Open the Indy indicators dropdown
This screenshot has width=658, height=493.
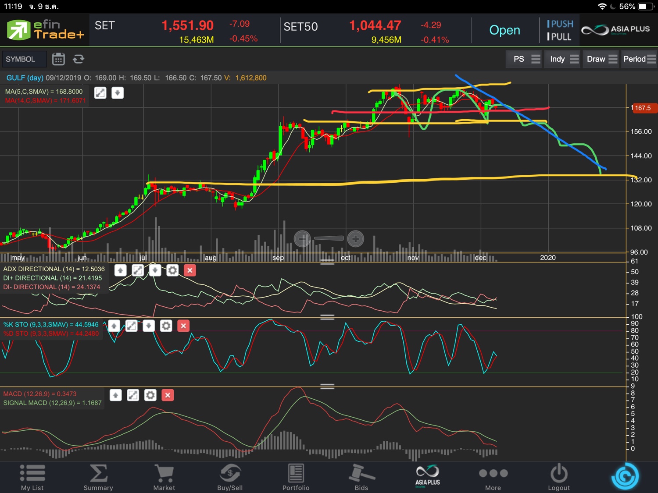[x=564, y=59]
